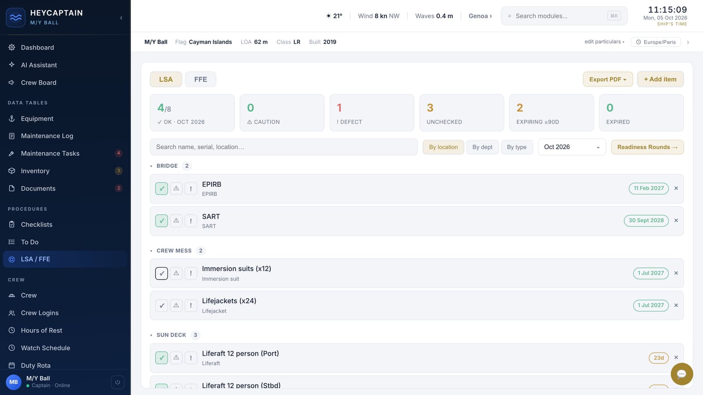Open the Genoa location selector
Image resolution: width=703 pixels, height=395 pixels.
(480, 16)
